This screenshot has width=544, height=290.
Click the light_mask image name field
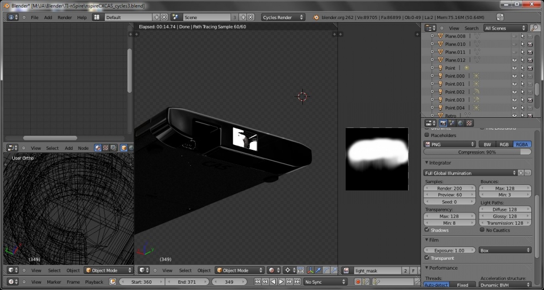378,270
